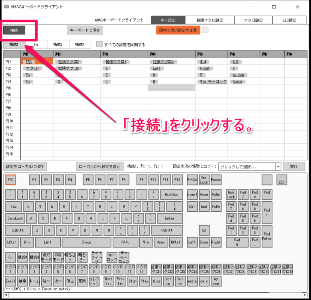The image size is (311, 300).
Task: Click Enter key on main keyboard
Action: pos(170,218)
